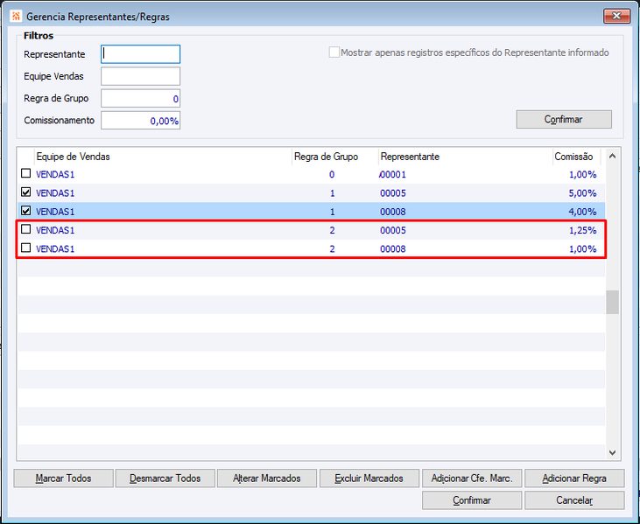Click the Adicionar Cfe. Marc. button
640x524 pixels.
[x=472, y=479]
